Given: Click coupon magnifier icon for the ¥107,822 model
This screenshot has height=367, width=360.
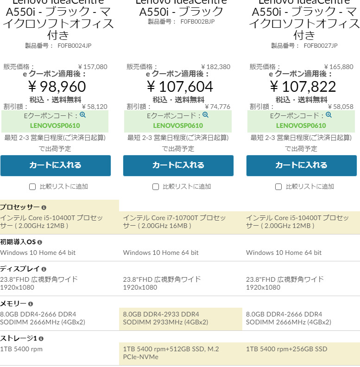Looking at the screenshot, I should (329, 115).
